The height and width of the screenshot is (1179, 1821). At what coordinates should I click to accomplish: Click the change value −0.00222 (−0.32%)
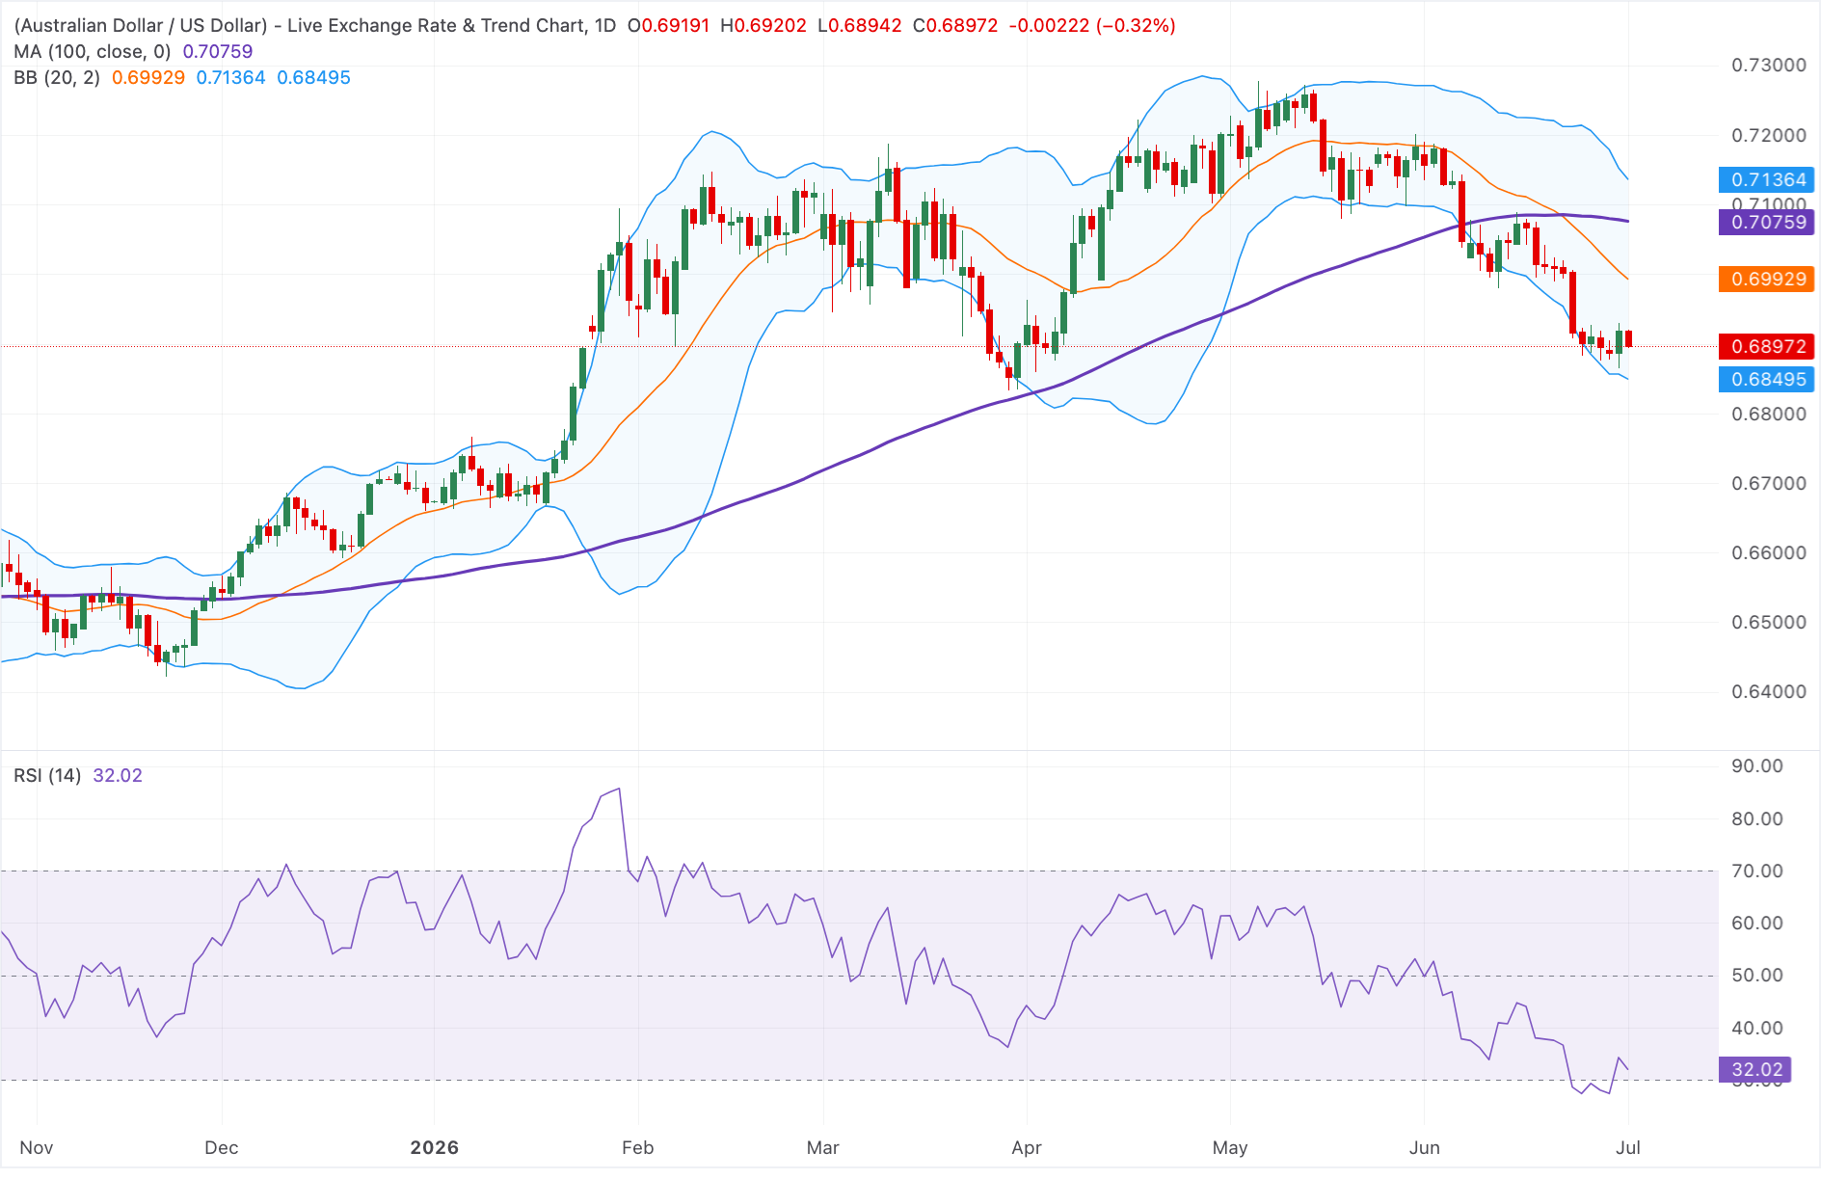tap(1092, 26)
